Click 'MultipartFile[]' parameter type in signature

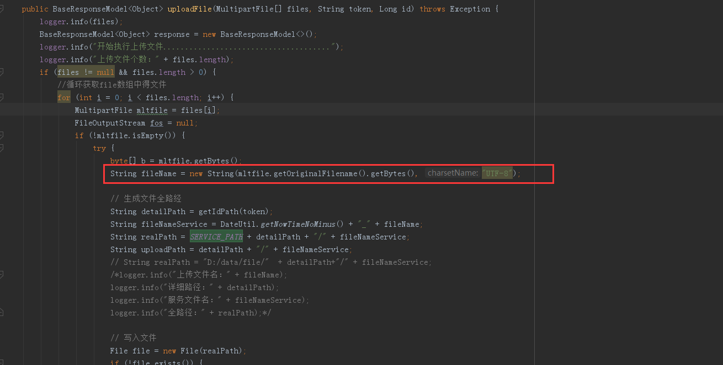pyautogui.click(x=249, y=9)
